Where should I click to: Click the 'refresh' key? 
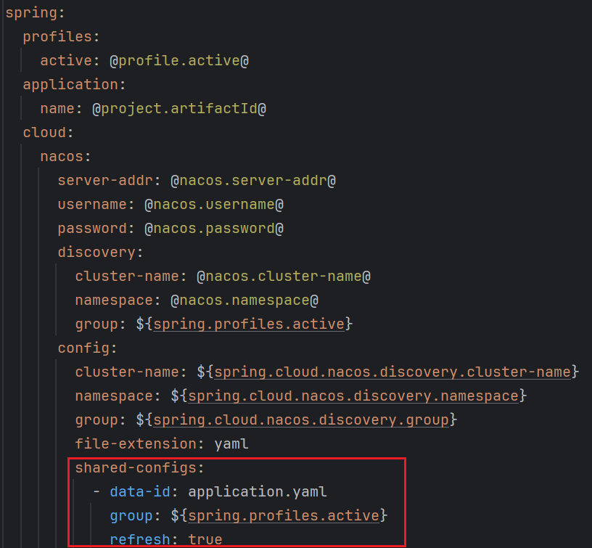[140, 540]
